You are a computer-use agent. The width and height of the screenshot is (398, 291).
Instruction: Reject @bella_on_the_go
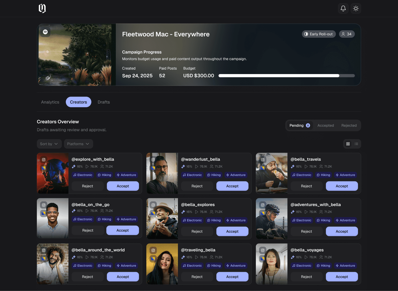coord(88,230)
